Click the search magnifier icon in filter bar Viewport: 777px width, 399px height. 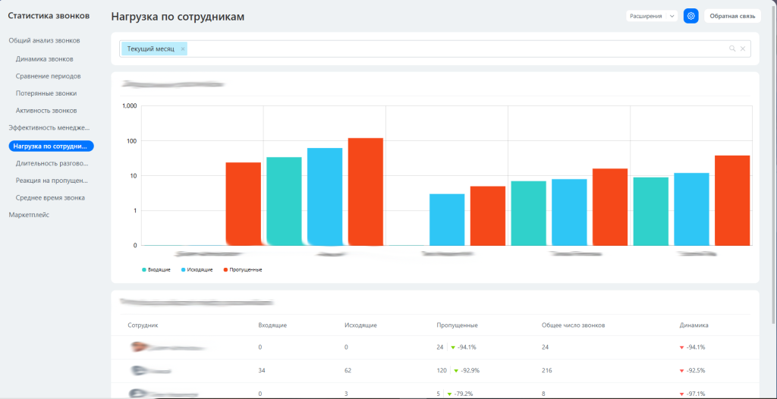[x=732, y=49]
